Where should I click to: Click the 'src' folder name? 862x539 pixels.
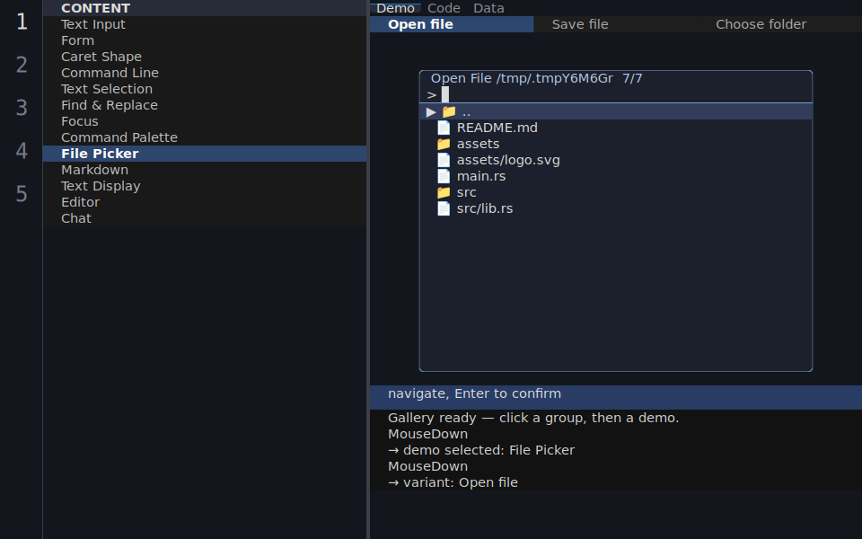point(466,192)
